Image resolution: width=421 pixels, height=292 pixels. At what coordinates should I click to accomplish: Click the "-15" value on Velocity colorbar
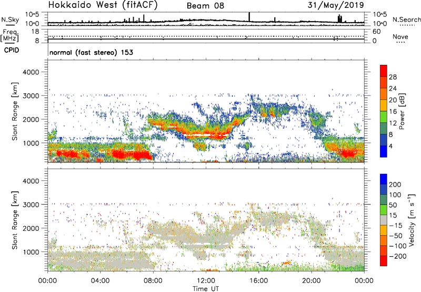(x=395, y=226)
